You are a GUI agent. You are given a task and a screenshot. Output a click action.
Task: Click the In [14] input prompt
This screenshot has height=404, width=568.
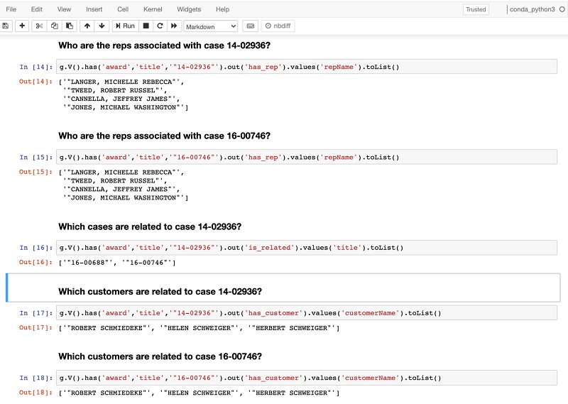(x=36, y=67)
